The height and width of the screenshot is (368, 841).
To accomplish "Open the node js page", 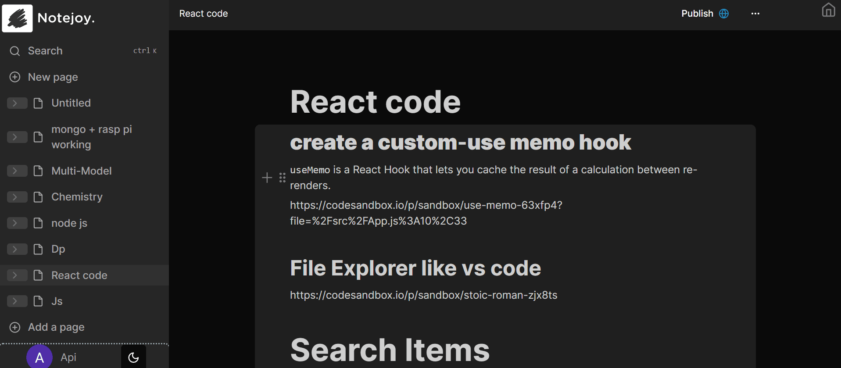I will coord(69,223).
